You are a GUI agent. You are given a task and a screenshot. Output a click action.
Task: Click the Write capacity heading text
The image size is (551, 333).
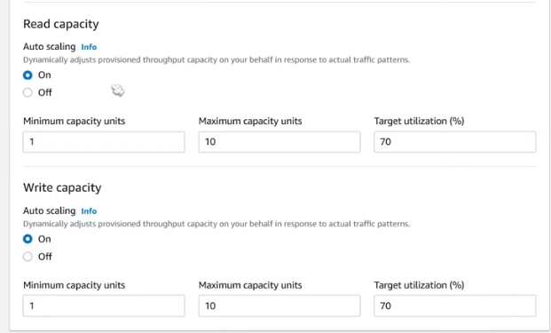pyautogui.click(x=62, y=187)
